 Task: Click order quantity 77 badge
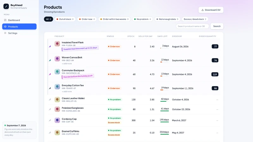tap(215, 46)
